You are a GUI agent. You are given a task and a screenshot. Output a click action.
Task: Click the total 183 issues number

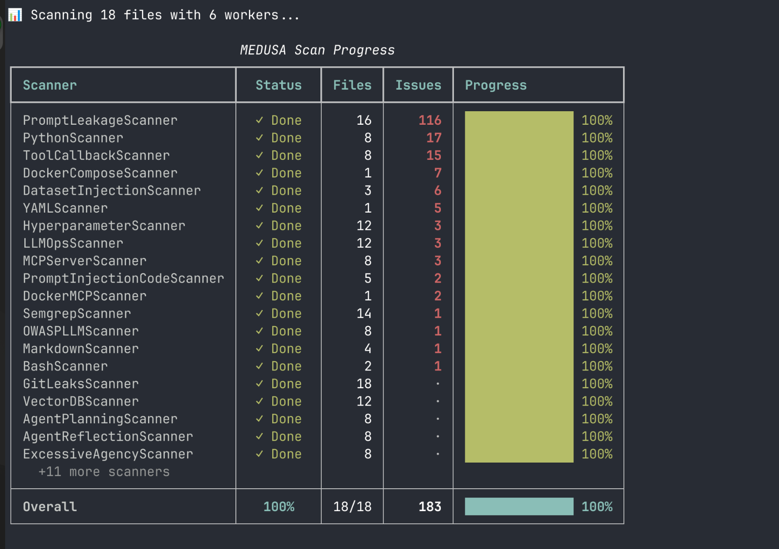[x=430, y=506]
